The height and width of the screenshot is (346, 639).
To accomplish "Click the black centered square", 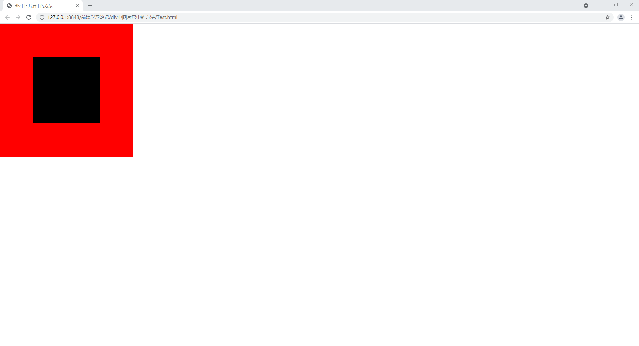I will (67, 90).
